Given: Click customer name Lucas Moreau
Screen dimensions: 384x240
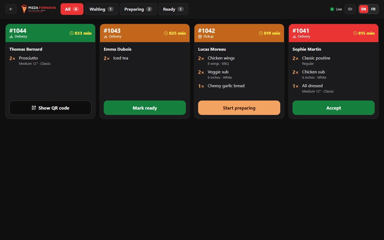Looking at the screenshot, I should (212, 49).
